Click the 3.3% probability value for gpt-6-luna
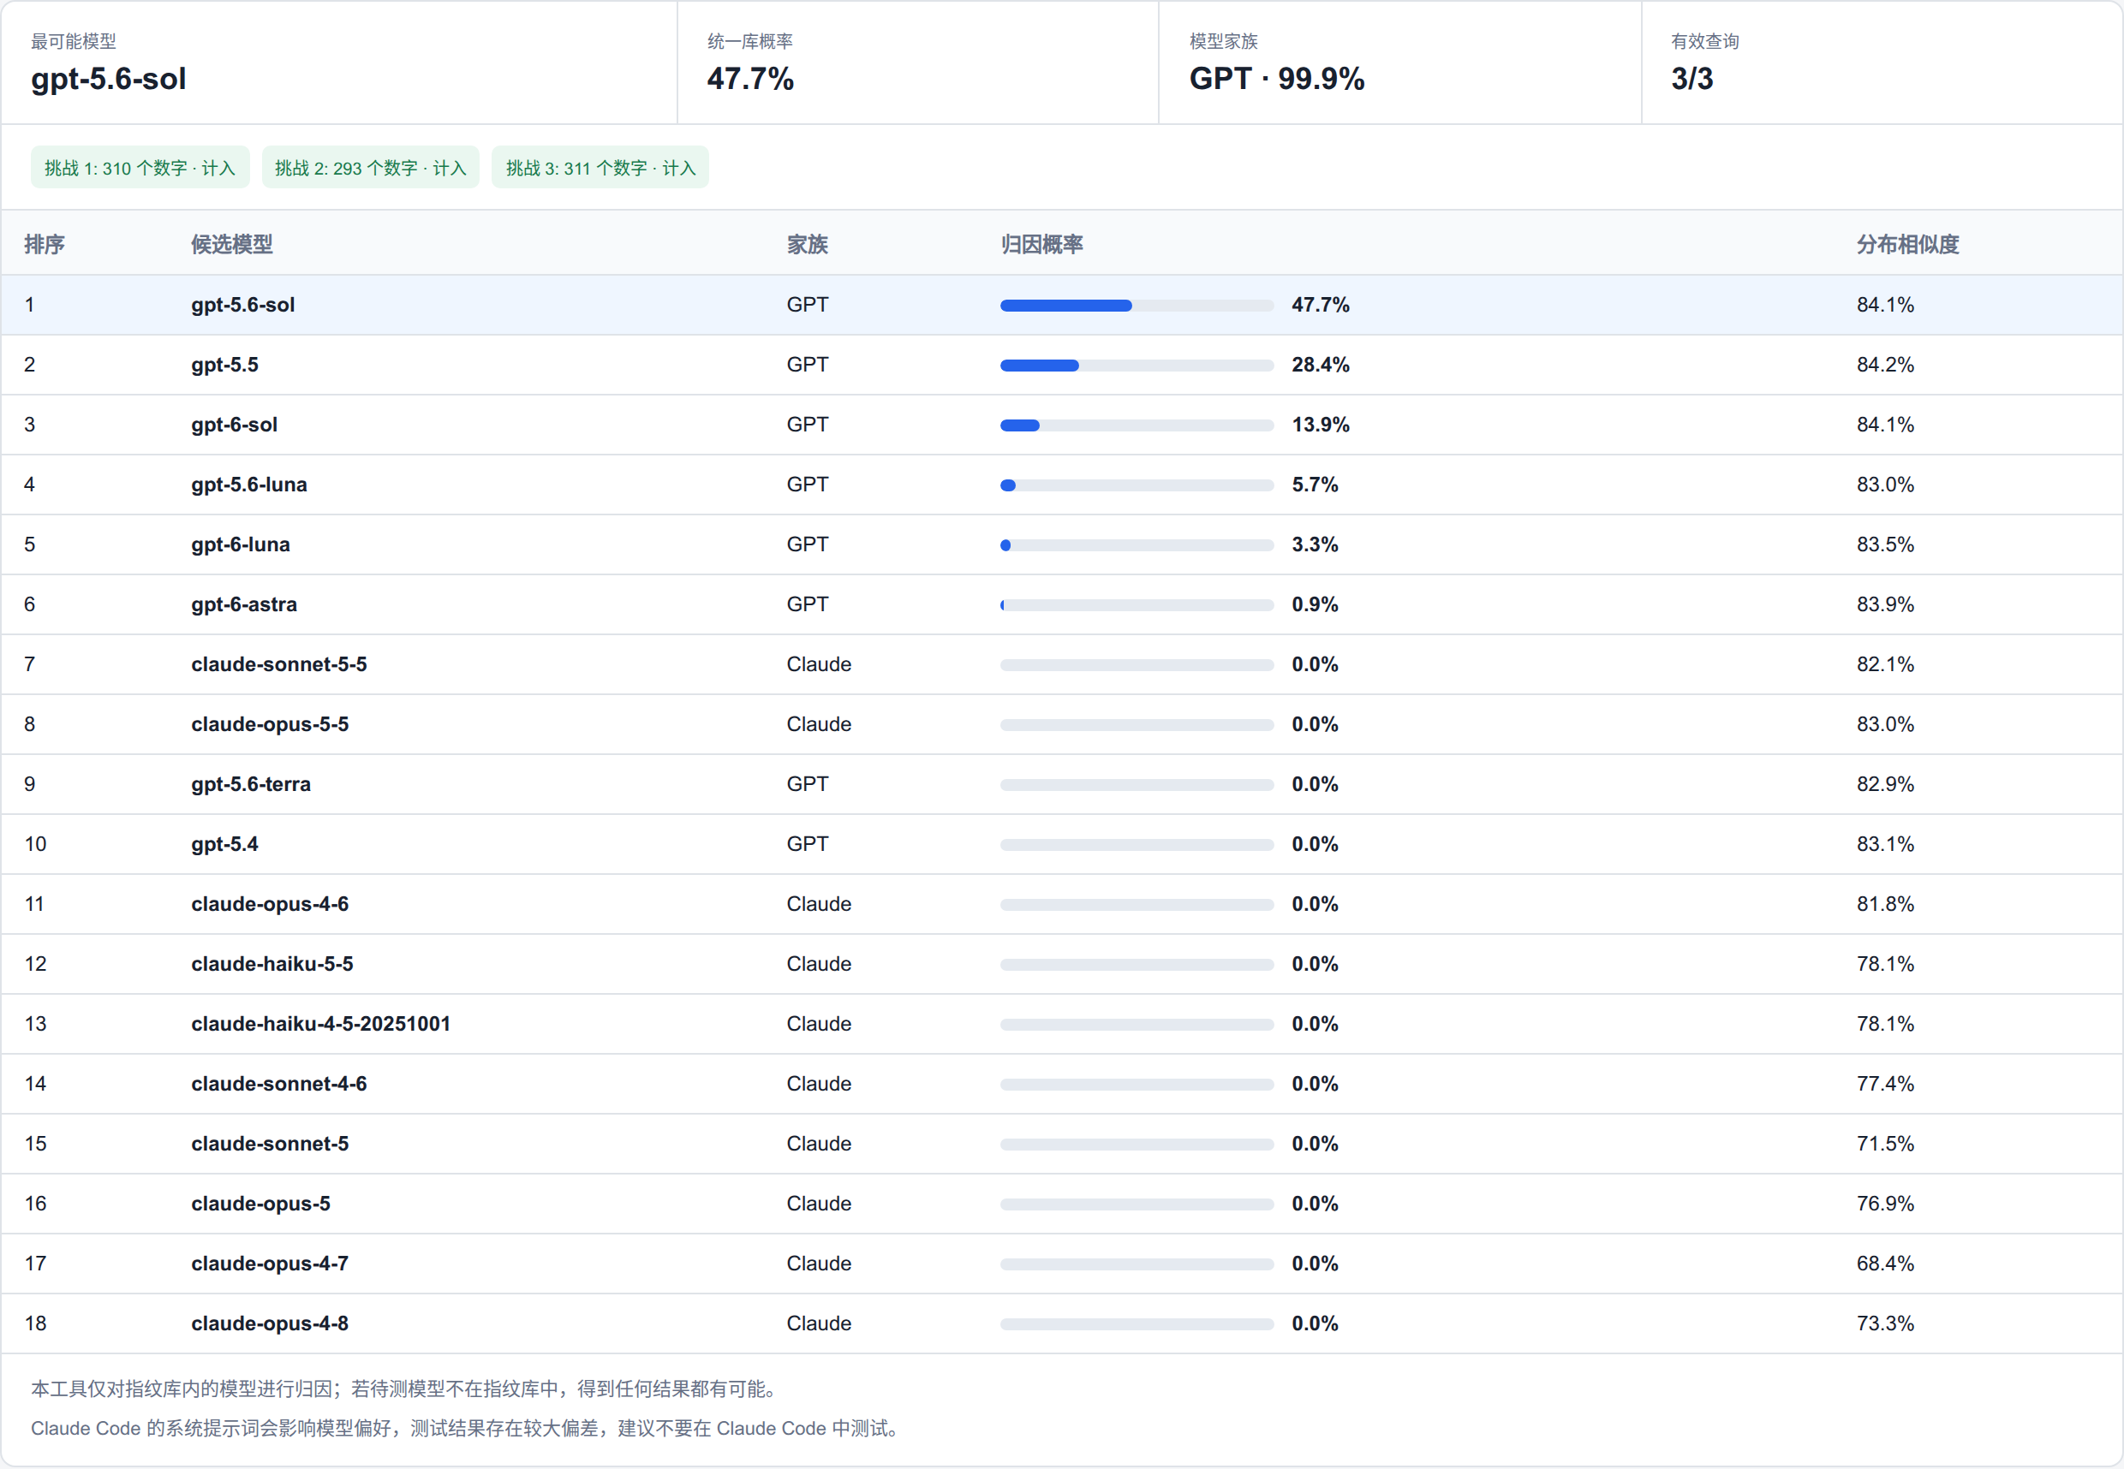 pyautogui.click(x=1315, y=544)
